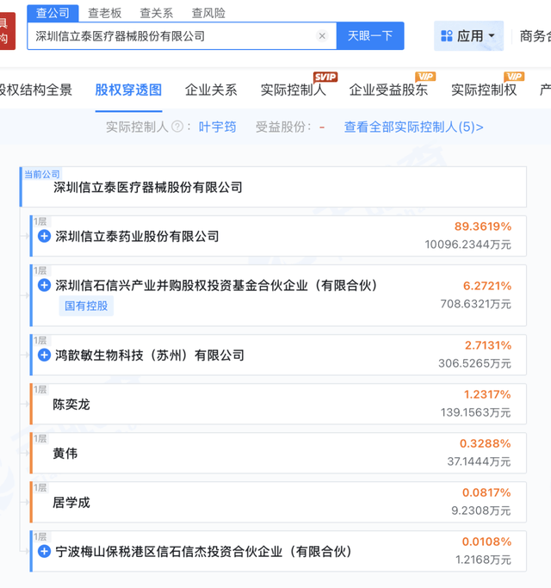
Task: Open the 实际控制权 VIP tab
Action: (484, 90)
